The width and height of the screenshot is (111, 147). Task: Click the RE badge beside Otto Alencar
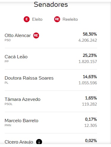(x=36, y=35)
